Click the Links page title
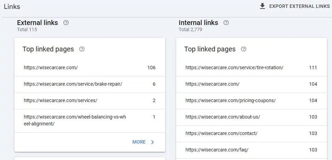The image size is (332, 160). tap(12, 7)
